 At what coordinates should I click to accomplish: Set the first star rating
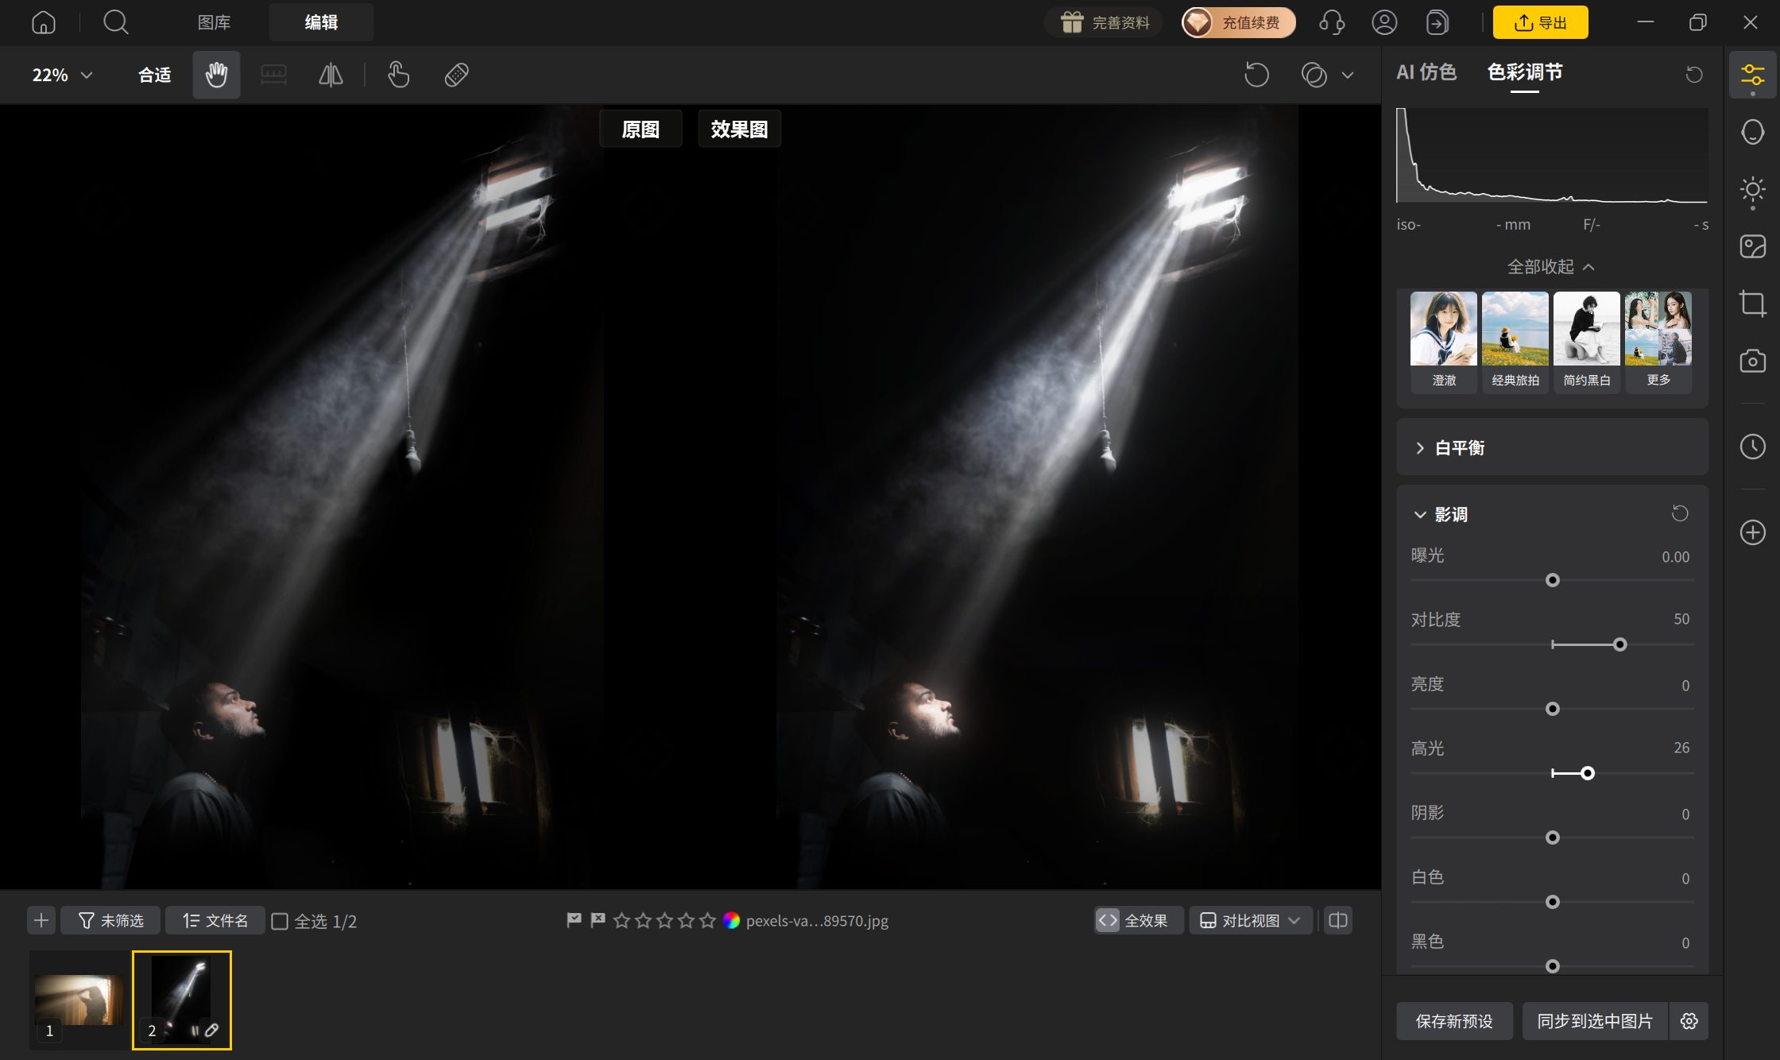coord(622,920)
